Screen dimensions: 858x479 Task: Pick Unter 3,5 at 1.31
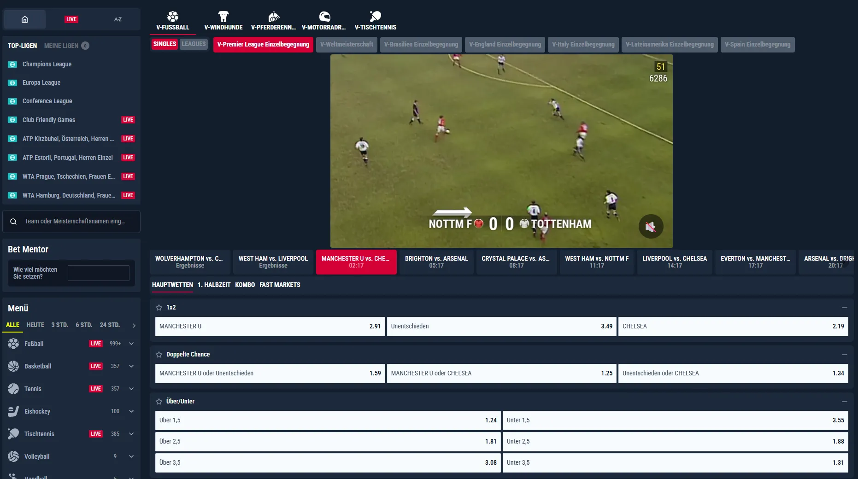(675, 463)
